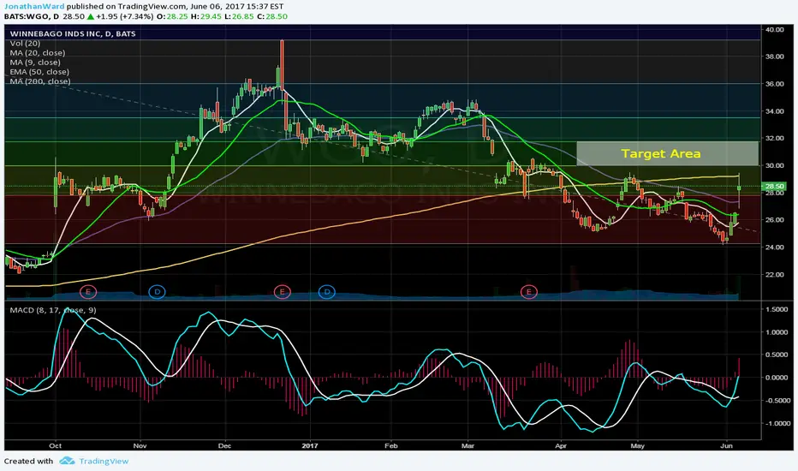Click the Dec date axis label
The image size is (798, 471).
click(224, 446)
